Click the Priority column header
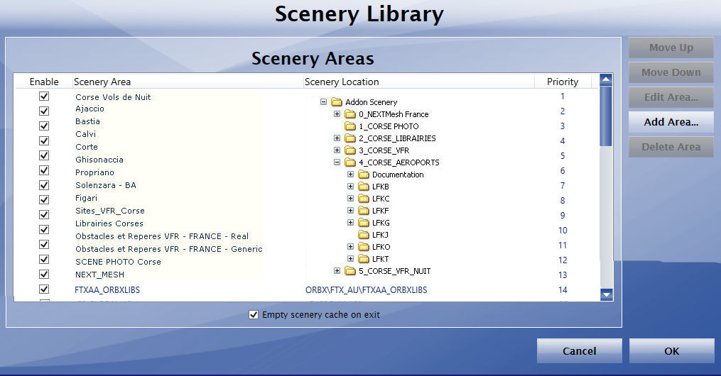Viewport: 721px width, 376px height. (x=562, y=82)
